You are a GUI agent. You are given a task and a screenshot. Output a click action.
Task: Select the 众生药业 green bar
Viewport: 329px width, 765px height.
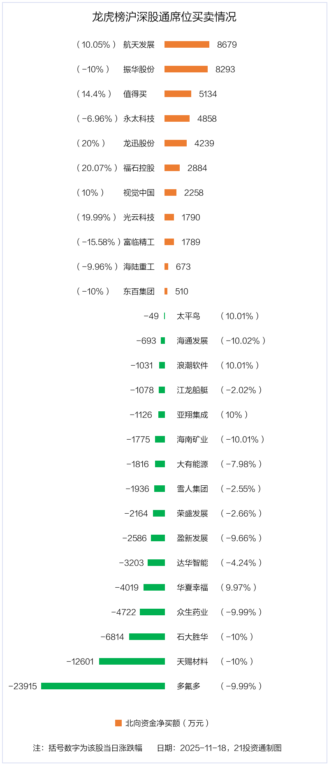[x=152, y=612]
